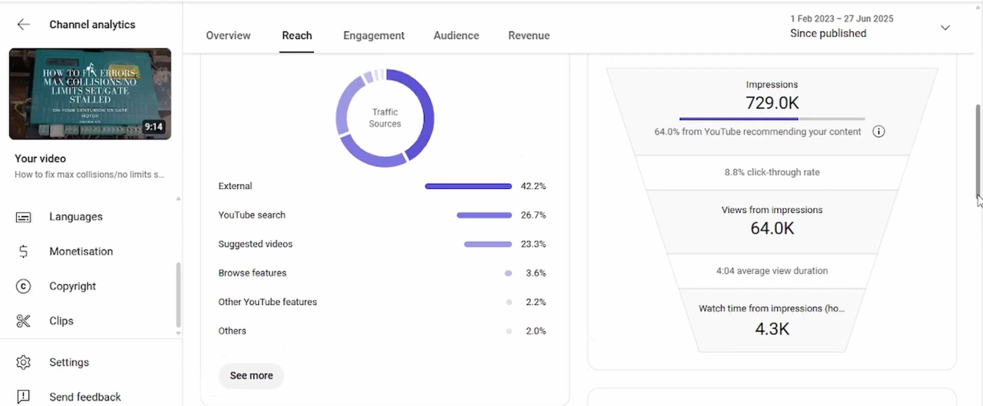Click the video thumbnail preview
Viewport: 983px width, 406px height.
coord(90,94)
